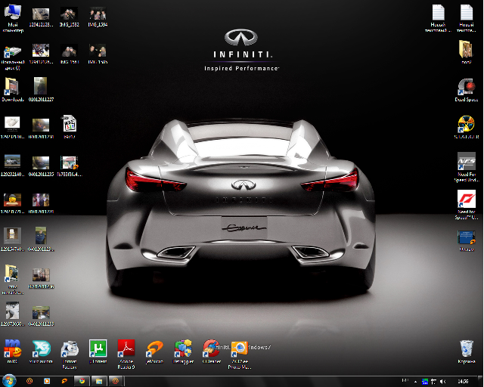Click the taskbar clock
484x387 pixels.
pyautogui.click(x=463, y=382)
